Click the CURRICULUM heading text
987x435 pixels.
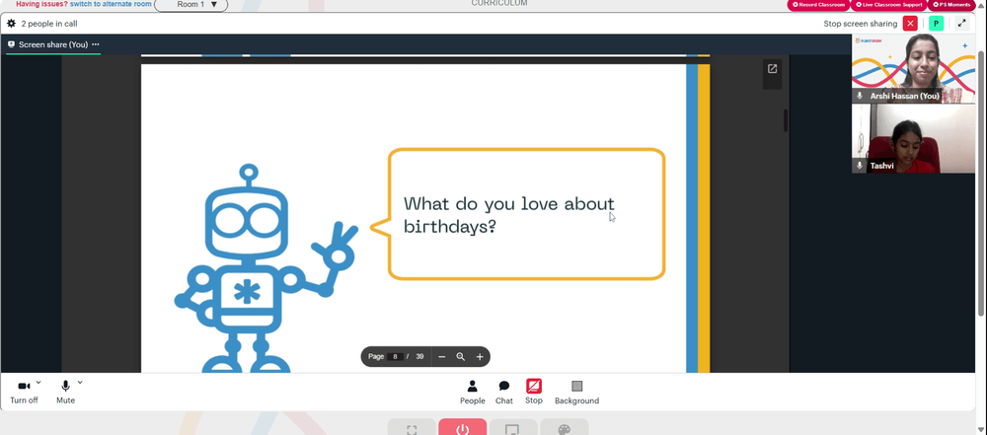tap(499, 3)
